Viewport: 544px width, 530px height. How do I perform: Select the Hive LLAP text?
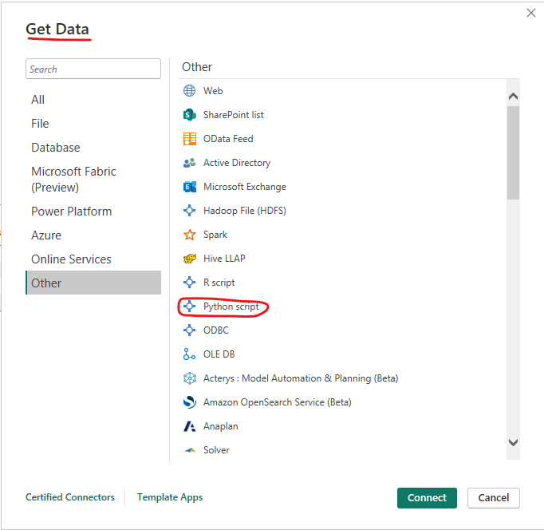[x=224, y=259]
